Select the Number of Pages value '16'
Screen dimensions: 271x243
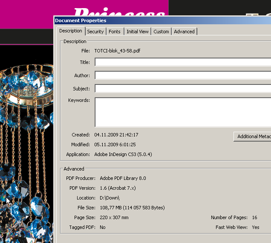[254, 217]
